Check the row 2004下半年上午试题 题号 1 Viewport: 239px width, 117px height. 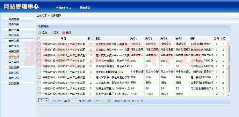point(39,60)
